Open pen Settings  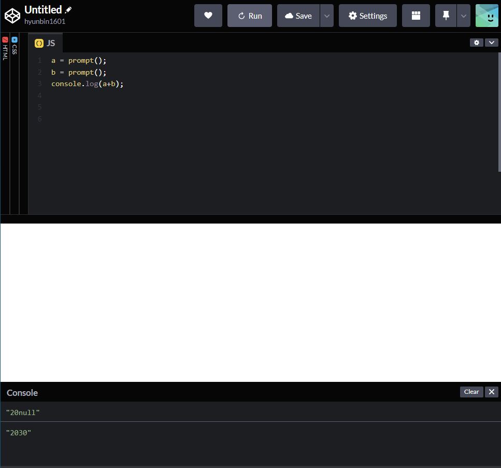pyautogui.click(x=368, y=16)
